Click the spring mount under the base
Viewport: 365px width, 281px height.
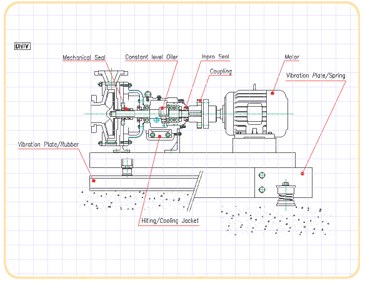tap(286, 194)
